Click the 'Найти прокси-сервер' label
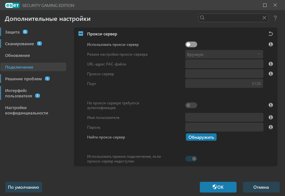The height and width of the screenshot is (196, 285). 106,137
